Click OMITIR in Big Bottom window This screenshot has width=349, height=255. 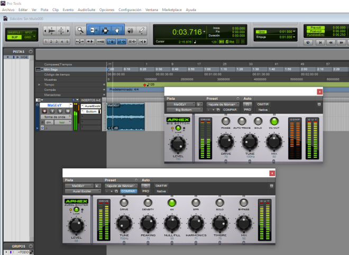coord(263,104)
